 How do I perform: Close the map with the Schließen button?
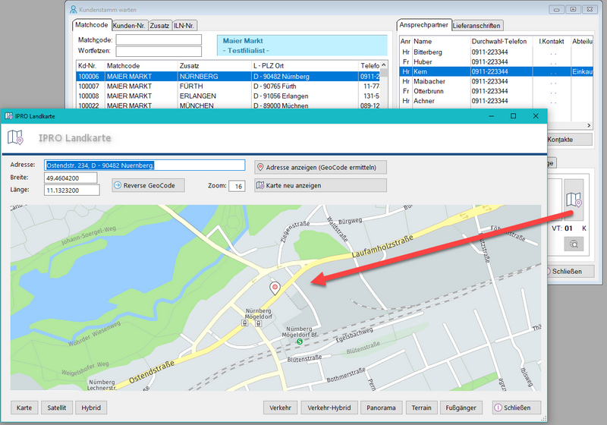[x=516, y=408]
